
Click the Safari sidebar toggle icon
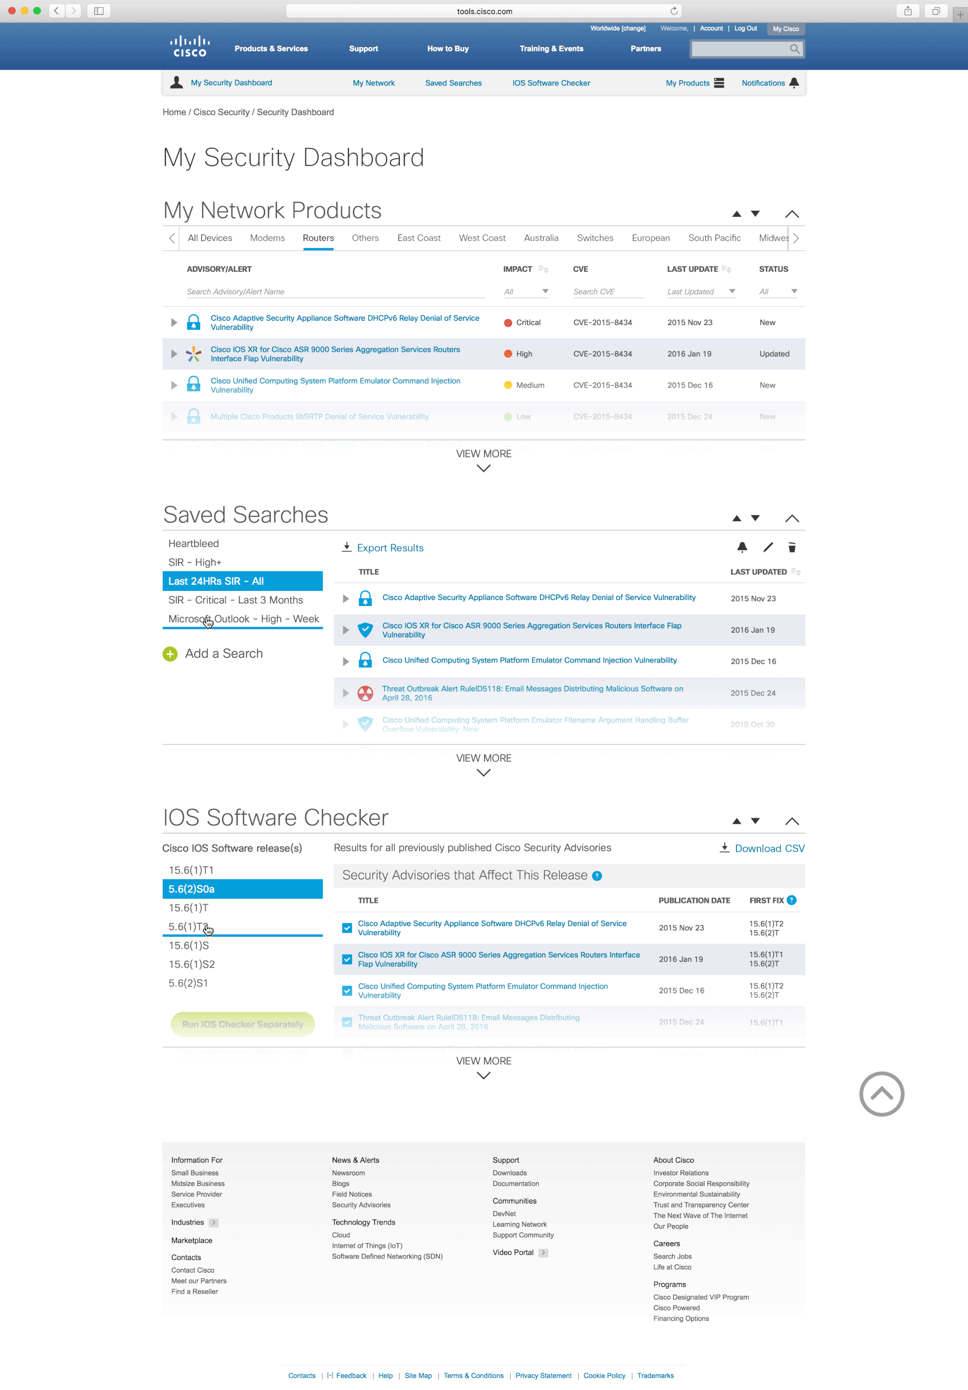click(x=99, y=11)
